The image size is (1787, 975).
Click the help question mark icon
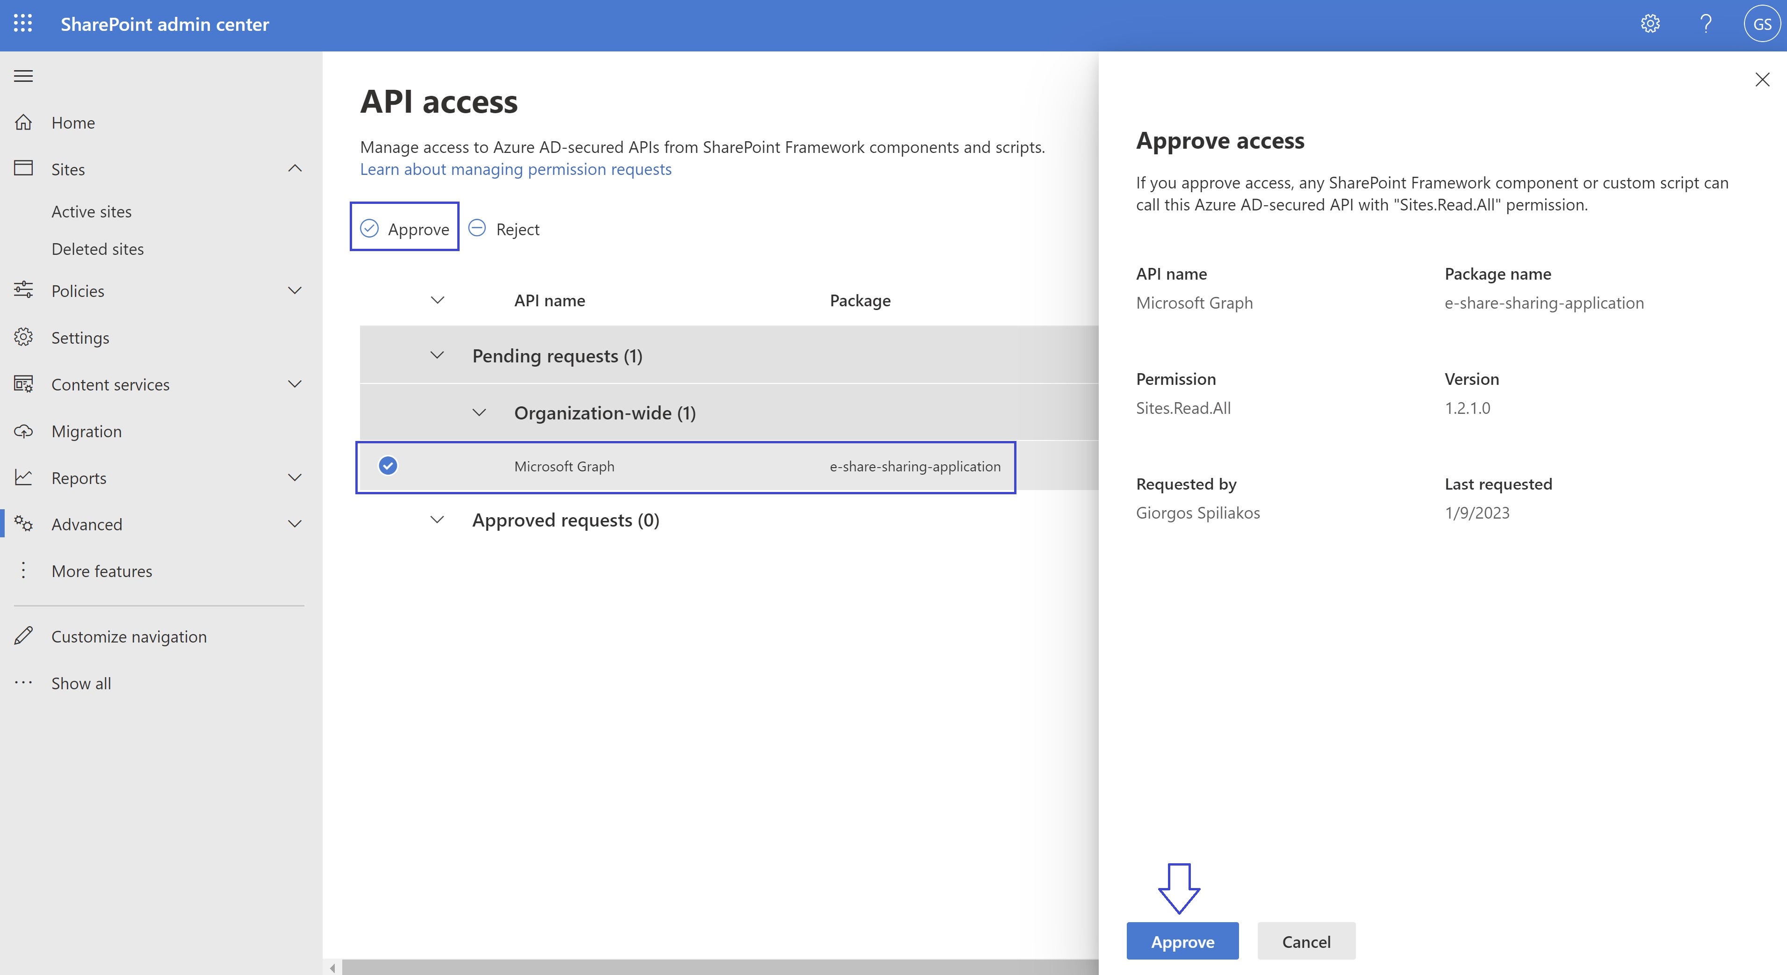pyautogui.click(x=1706, y=23)
